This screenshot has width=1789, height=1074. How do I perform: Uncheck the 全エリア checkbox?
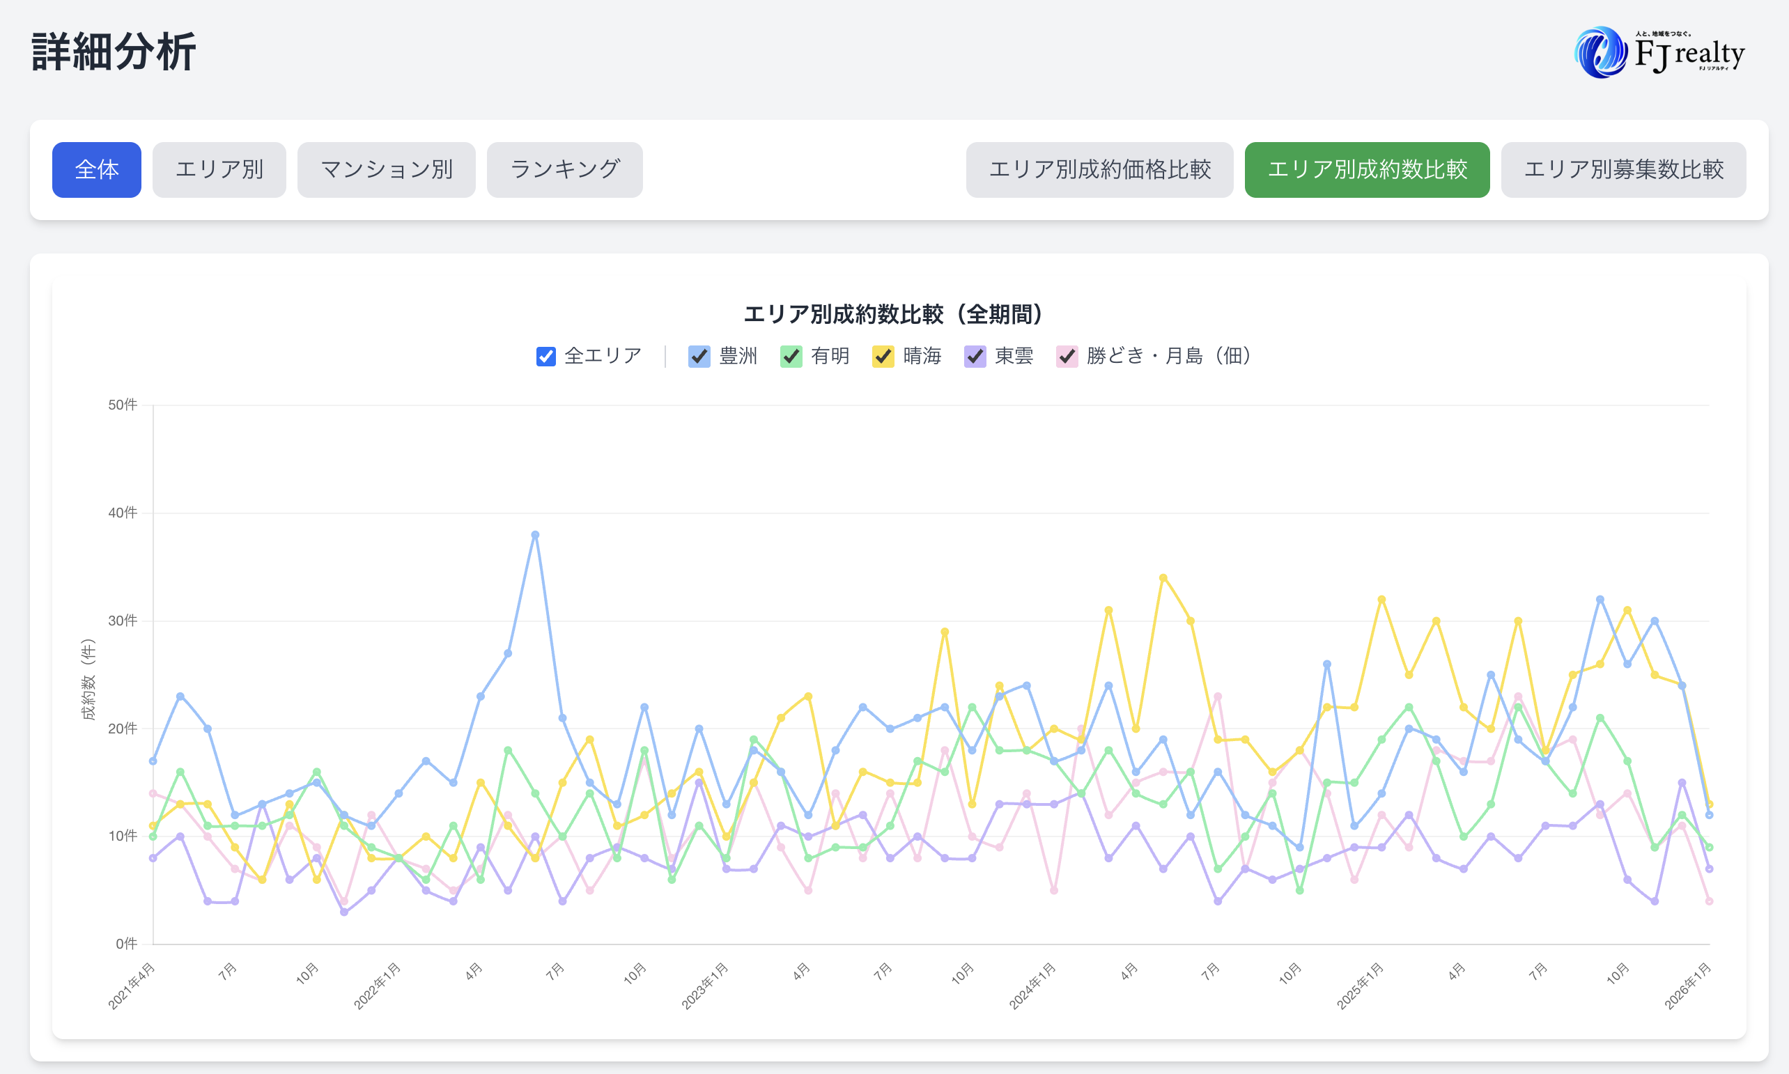[545, 356]
